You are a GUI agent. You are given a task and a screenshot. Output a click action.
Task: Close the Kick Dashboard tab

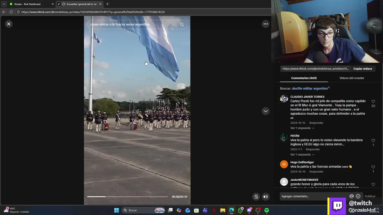(53, 4)
